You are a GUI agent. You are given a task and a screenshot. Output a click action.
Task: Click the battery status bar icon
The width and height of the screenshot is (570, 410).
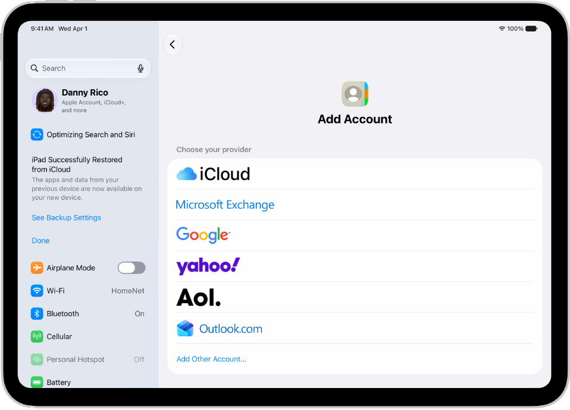[x=531, y=29]
